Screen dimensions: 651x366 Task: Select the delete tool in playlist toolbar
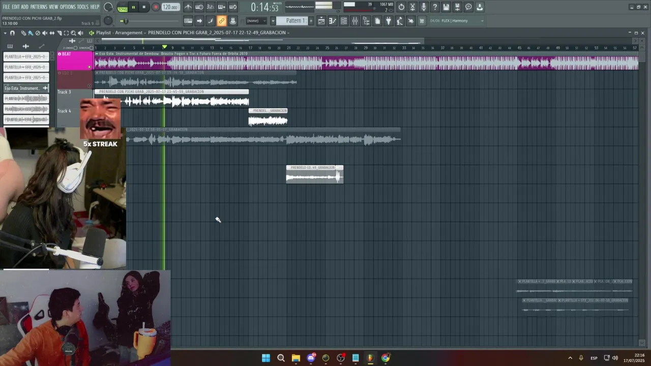[x=38, y=33]
